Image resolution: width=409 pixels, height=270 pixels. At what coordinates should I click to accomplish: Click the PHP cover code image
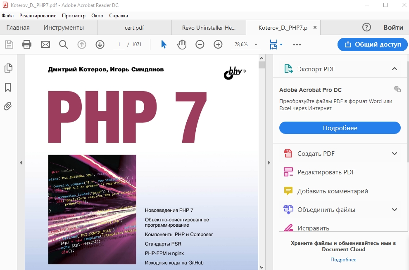pos(92,209)
